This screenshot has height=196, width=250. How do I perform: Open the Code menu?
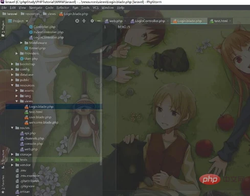point(50,8)
